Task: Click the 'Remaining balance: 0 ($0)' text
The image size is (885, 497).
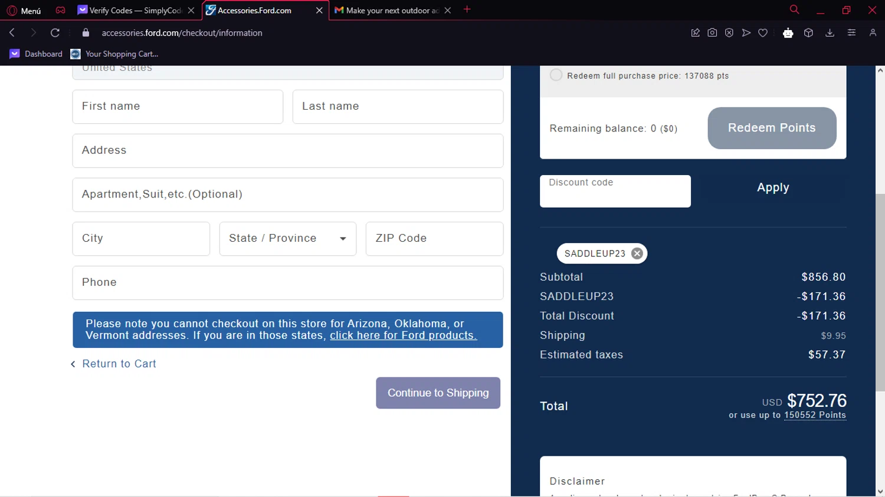Action: (x=614, y=129)
